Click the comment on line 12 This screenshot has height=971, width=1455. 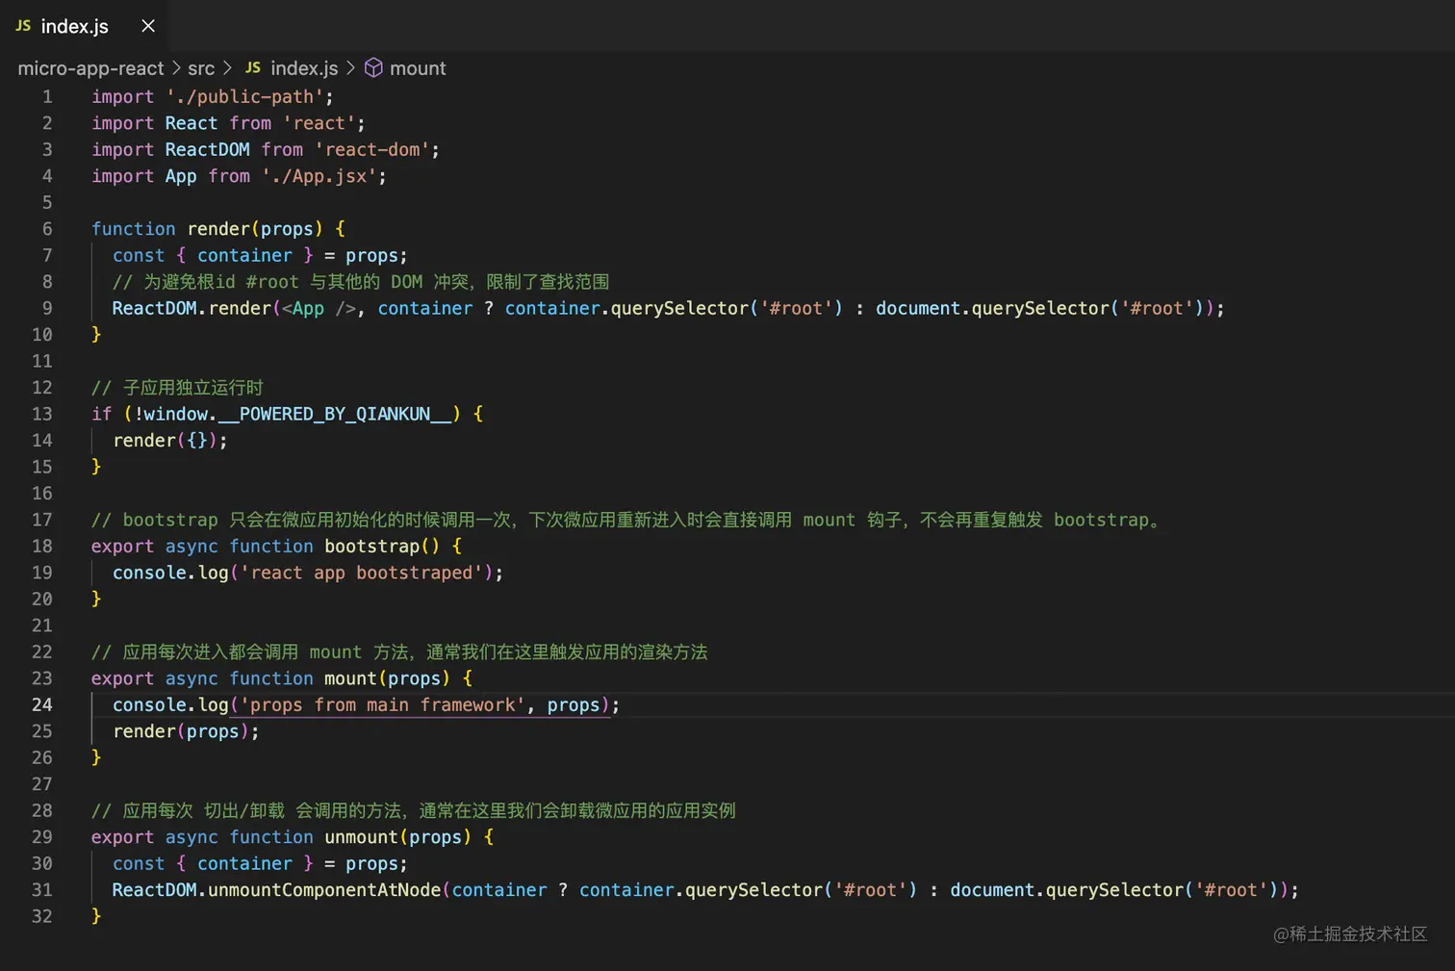[x=177, y=388]
